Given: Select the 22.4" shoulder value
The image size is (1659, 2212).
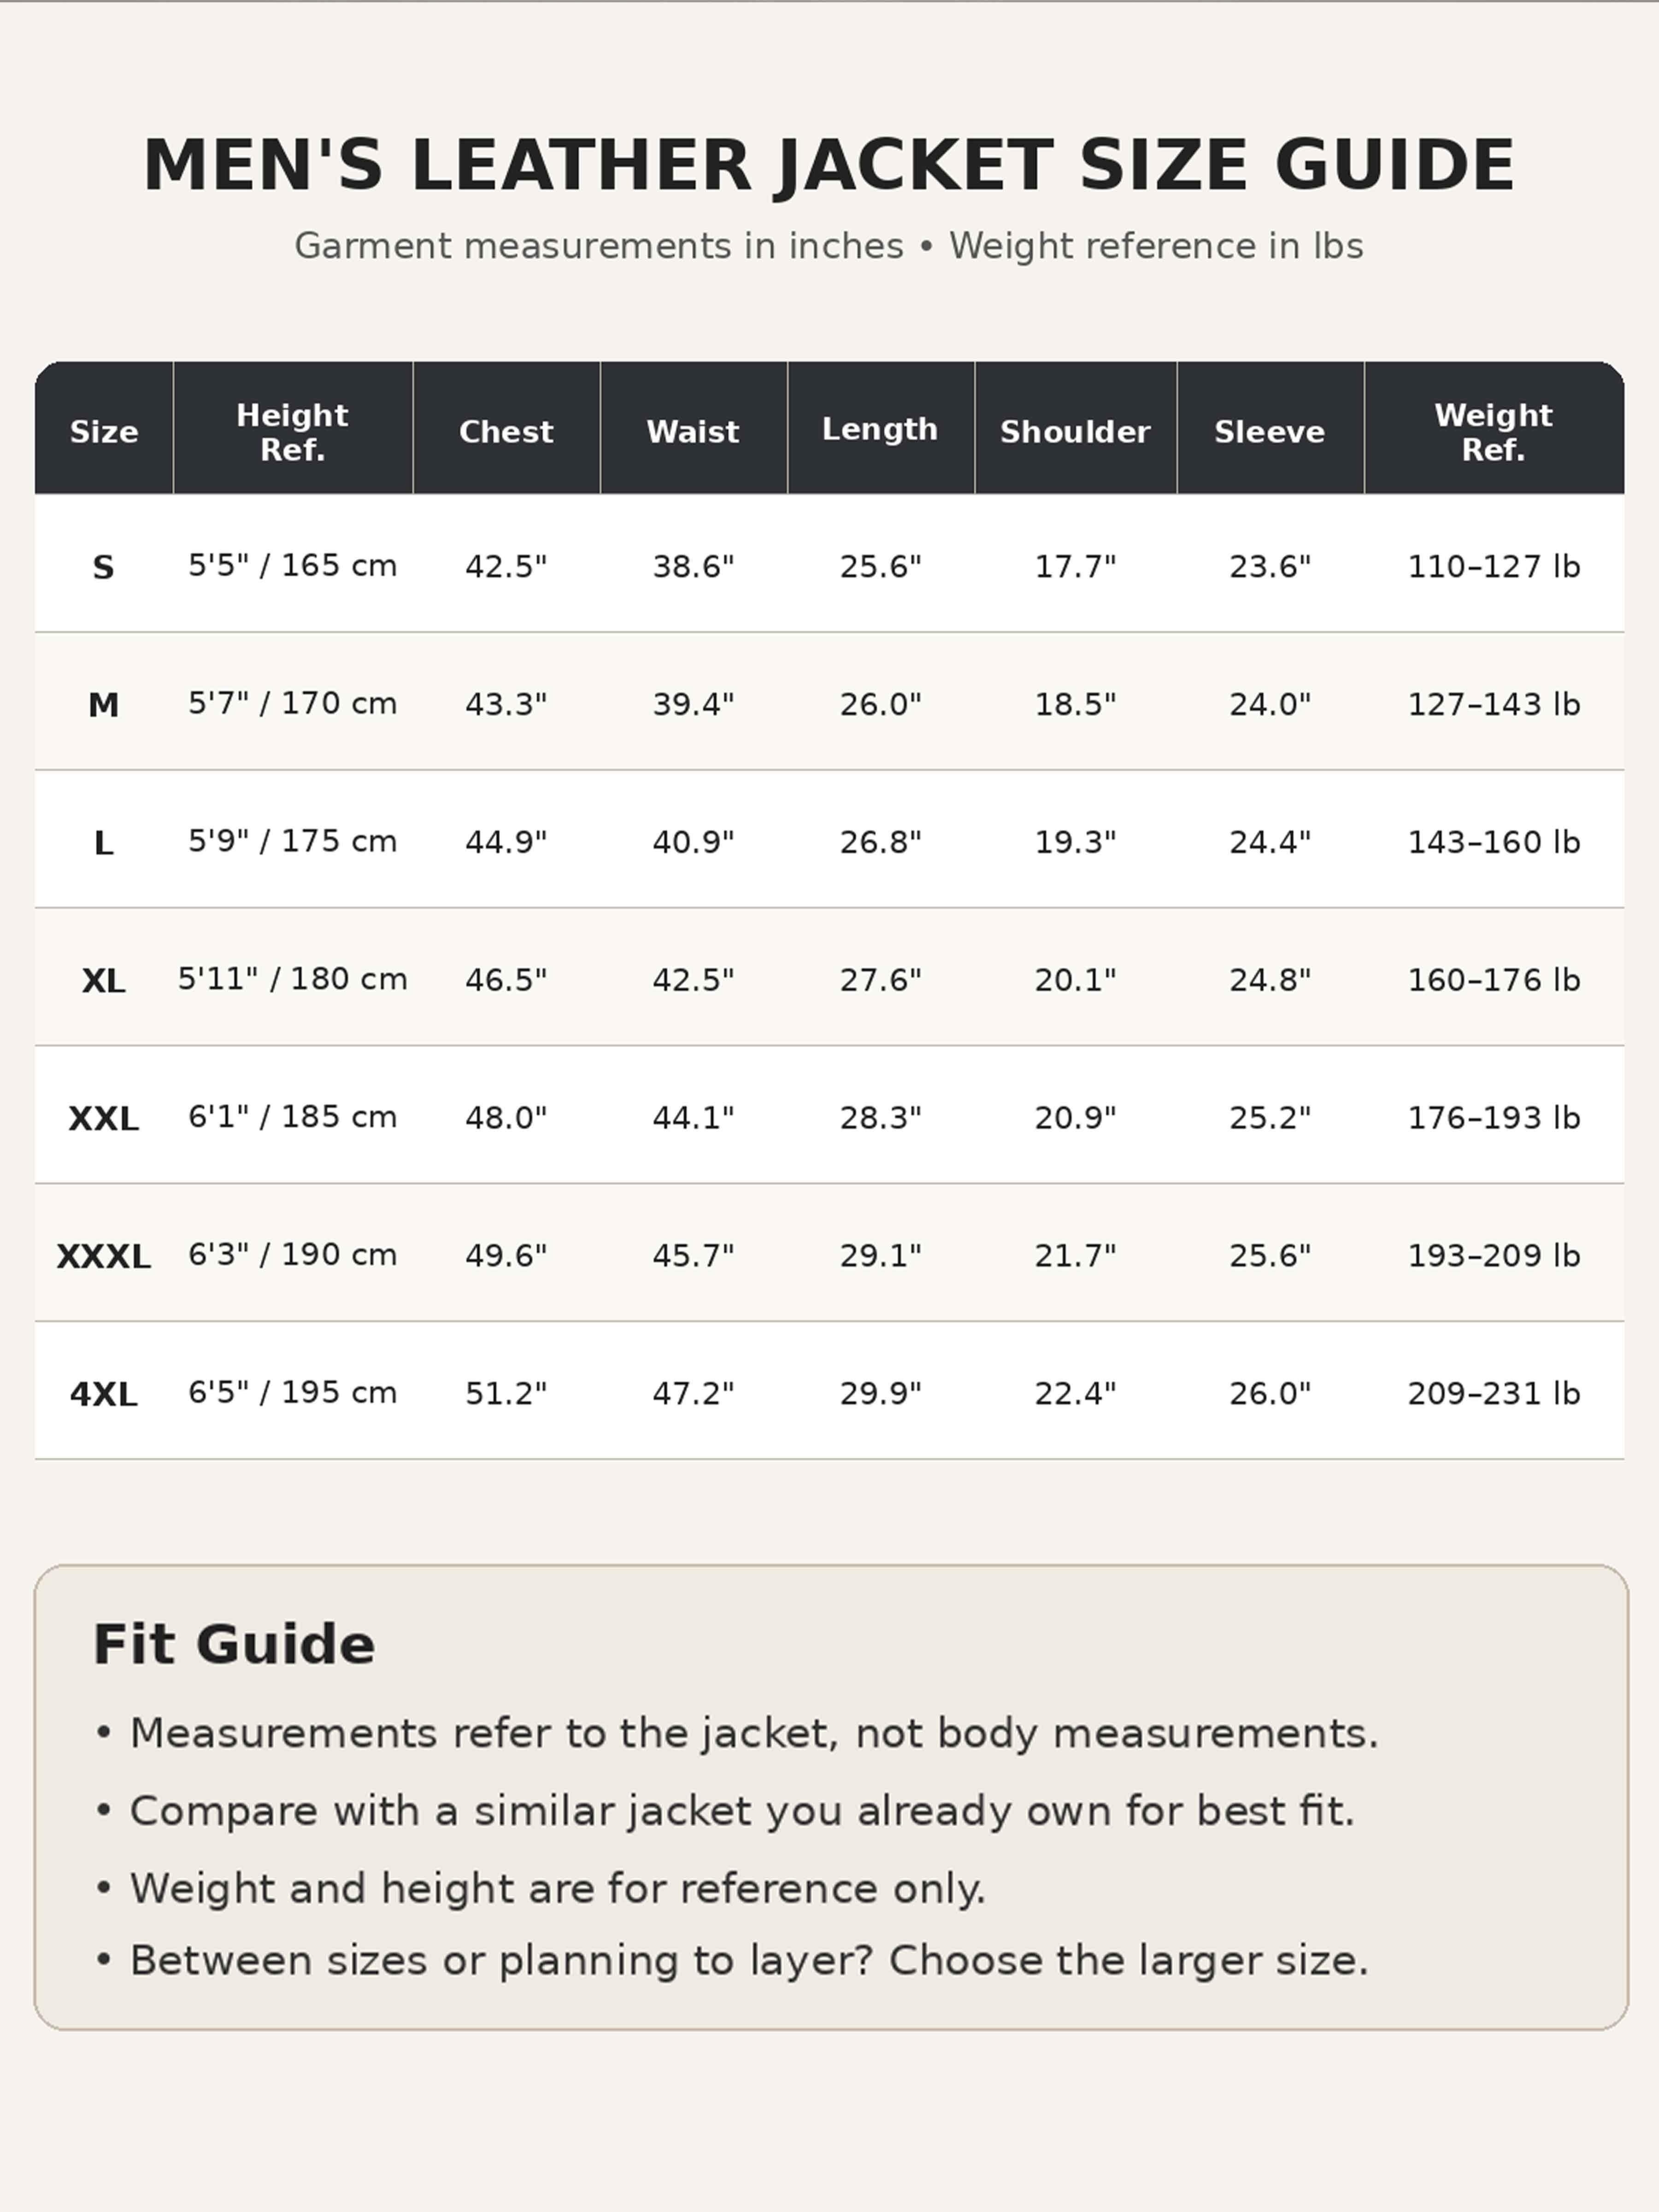Looking at the screenshot, I should (x=1075, y=1393).
